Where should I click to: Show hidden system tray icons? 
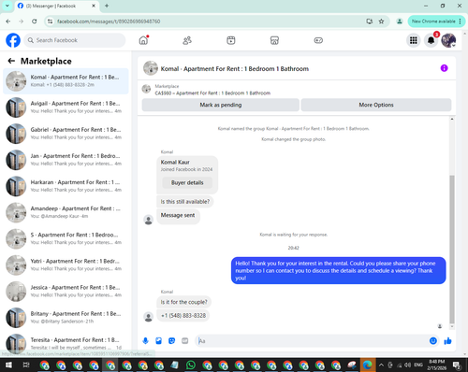(381, 365)
